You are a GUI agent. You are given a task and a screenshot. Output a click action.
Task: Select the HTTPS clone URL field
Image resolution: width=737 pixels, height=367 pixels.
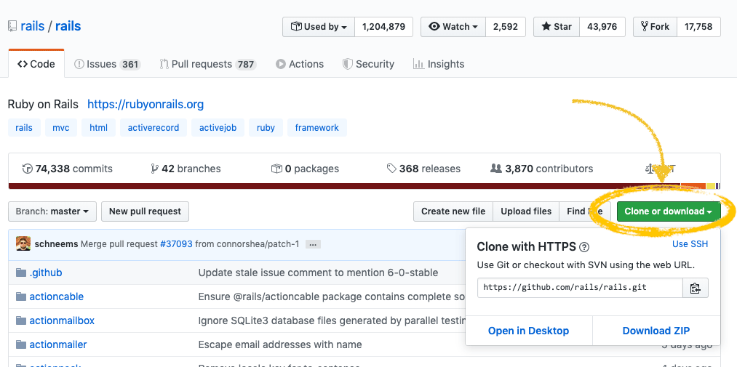[x=580, y=288]
